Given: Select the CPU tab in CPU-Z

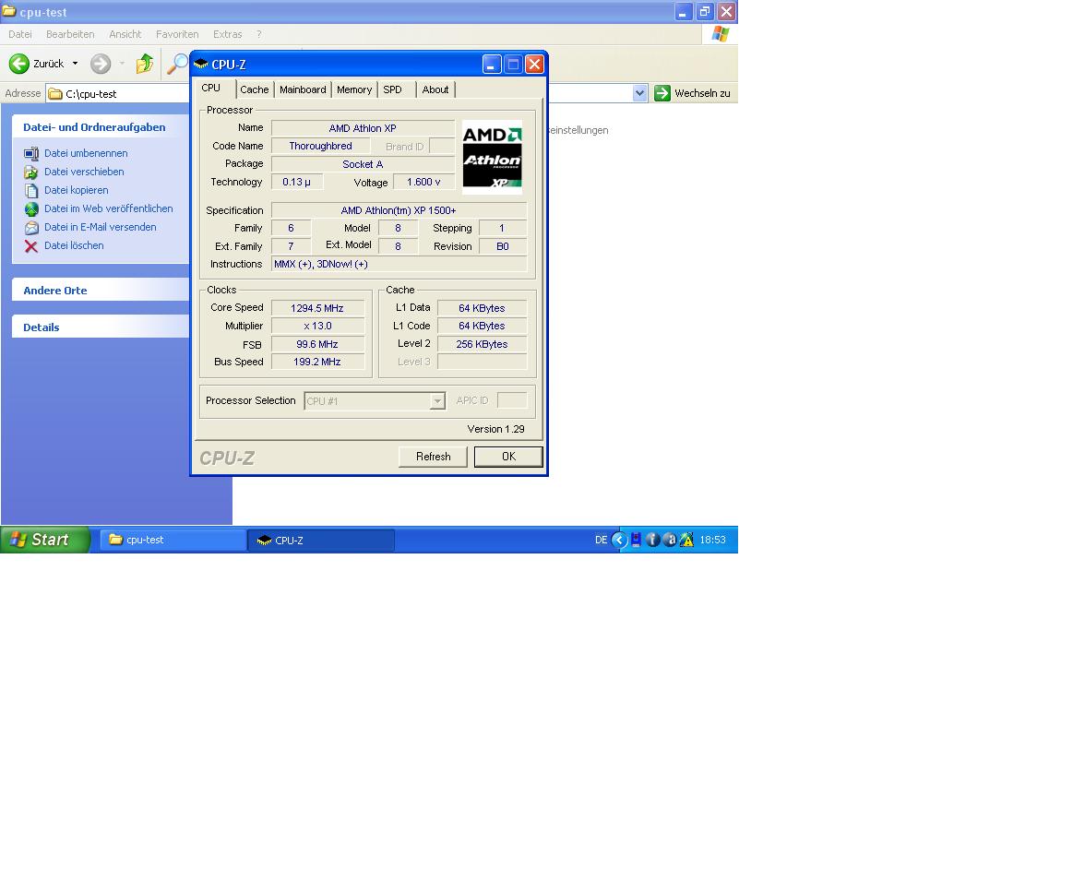Looking at the screenshot, I should click(211, 89).
